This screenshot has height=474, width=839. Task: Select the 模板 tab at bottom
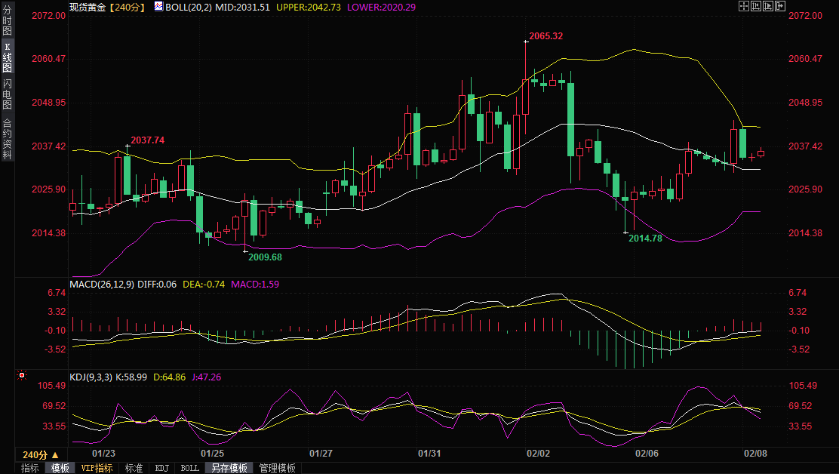coord(60,468)
